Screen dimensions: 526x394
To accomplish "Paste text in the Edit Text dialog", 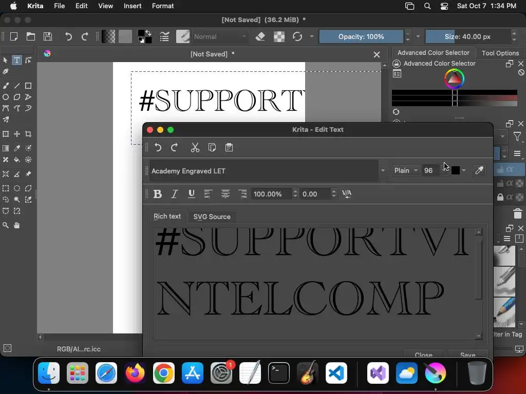I will pyautogui.click(x=229, y=147).
